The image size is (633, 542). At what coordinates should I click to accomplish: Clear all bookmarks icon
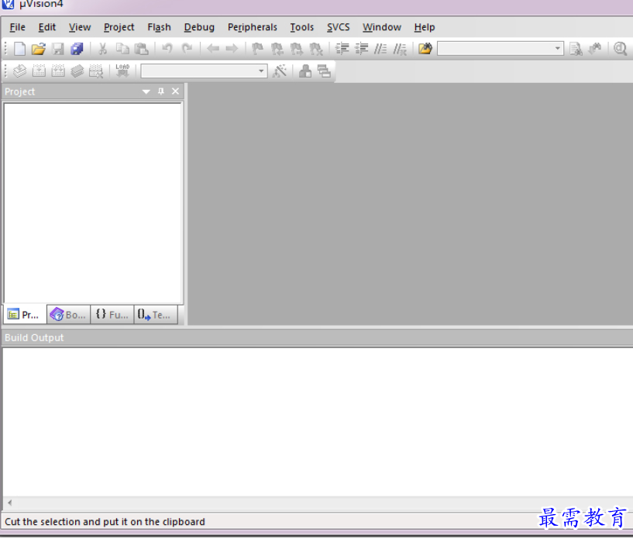[x=315, y=49]
